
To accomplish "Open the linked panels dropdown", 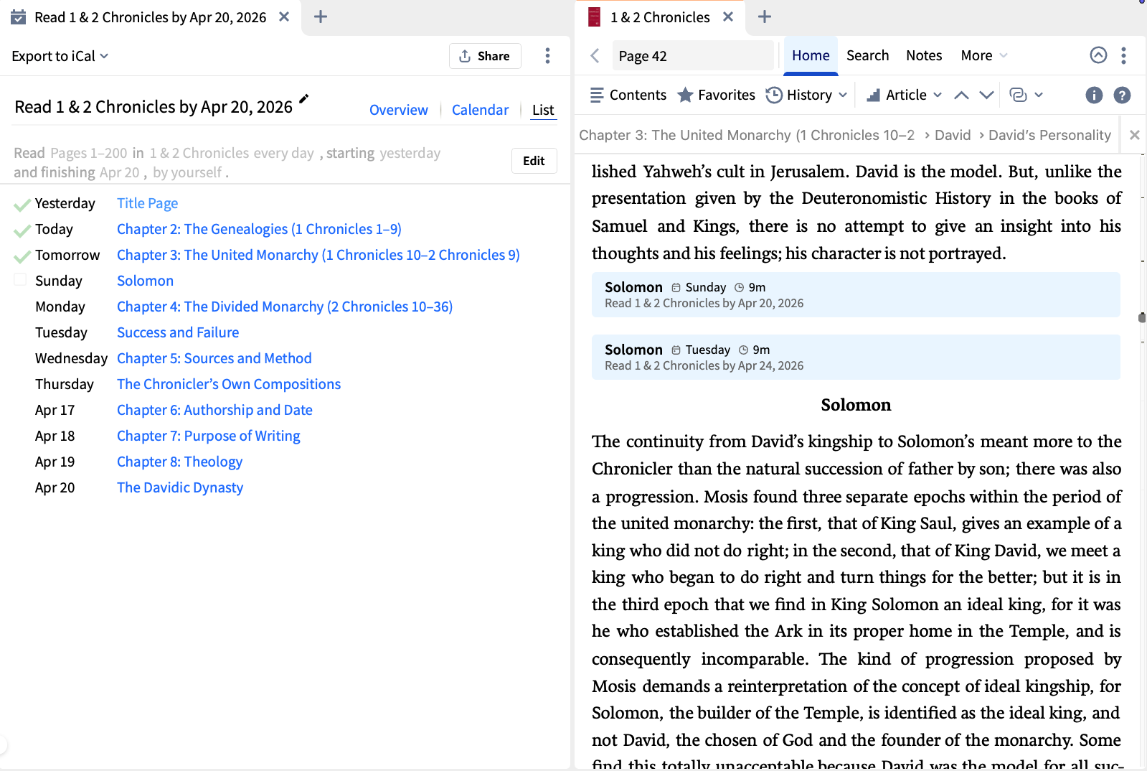I will pos(1026,95).
